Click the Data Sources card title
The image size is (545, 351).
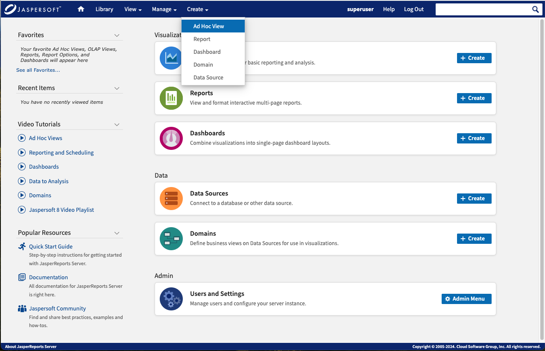click(209, 193)
